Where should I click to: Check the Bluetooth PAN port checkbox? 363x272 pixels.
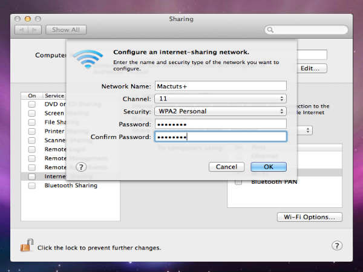[238, 181]
